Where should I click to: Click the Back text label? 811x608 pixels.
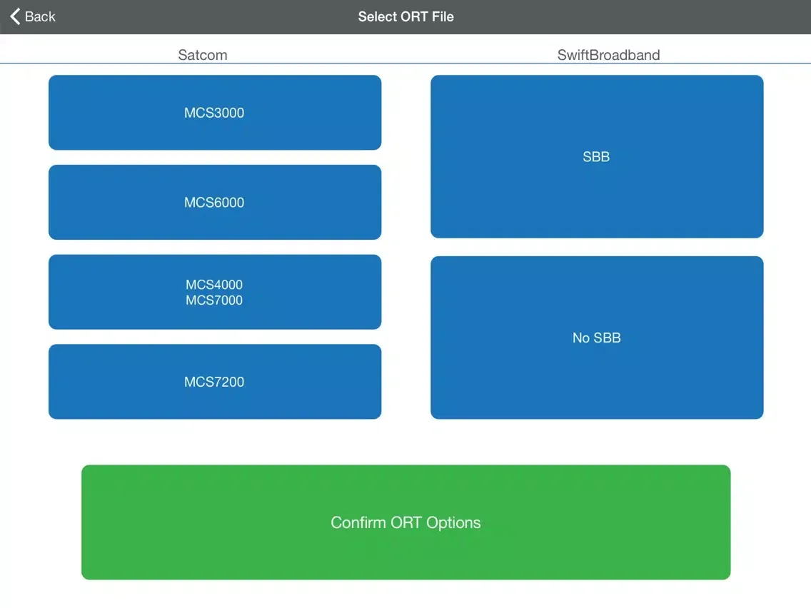[x=40, y=16]
